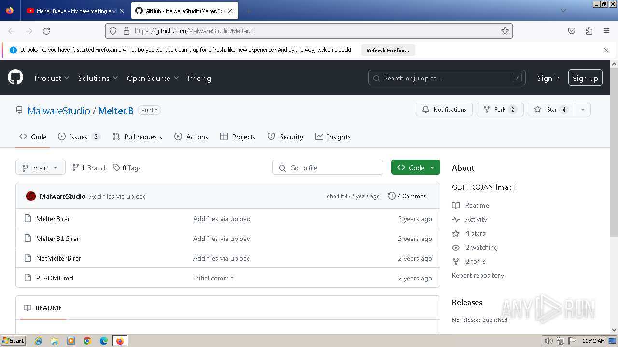
Task: Open Internet Explorer from the taskbar
Action: pyautogui.click(x=38, y=341)
